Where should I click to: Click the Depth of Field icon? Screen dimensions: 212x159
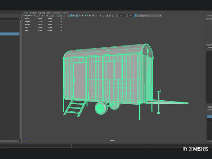coord(98,15)
